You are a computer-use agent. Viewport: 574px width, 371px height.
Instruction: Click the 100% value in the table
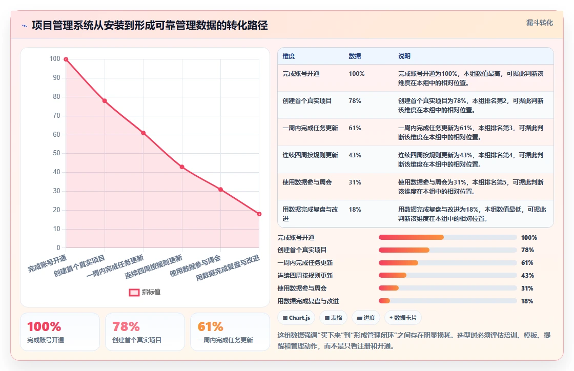click(357, 74)
